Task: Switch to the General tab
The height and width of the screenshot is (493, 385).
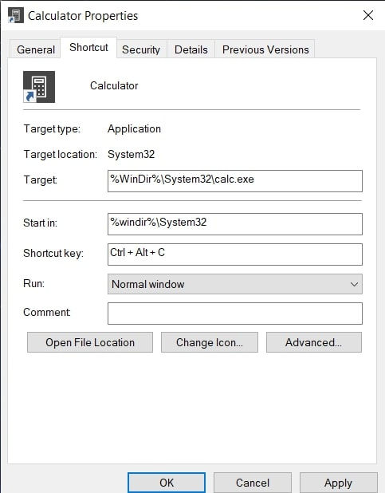Action: pyautogui.click(x=36, y=49)
